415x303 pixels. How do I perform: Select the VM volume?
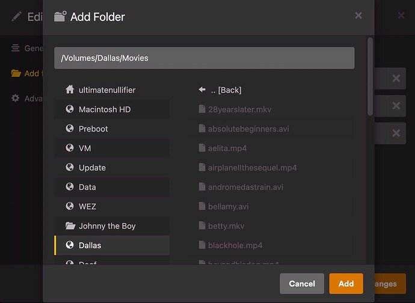(112, 148)
